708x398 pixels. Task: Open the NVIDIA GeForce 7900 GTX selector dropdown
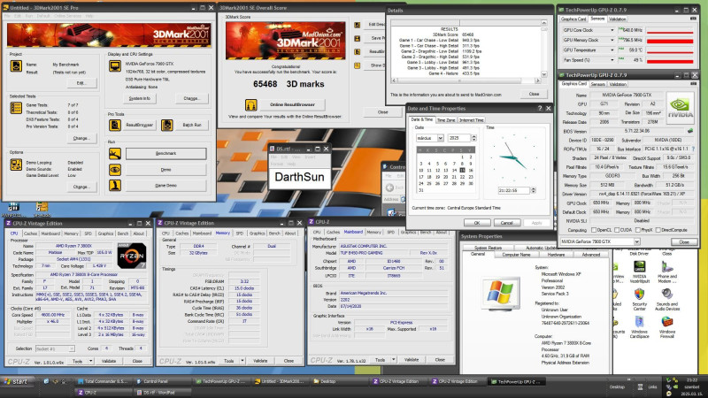point(636,241)
